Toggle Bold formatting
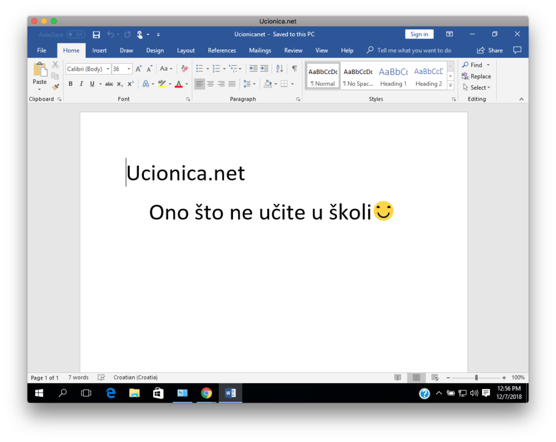556x442 pixels. pos(71,84)
